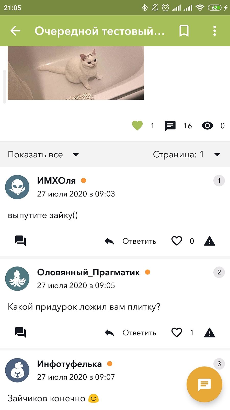Like ИМХОля's comment with heart
Screen dimensions: 230x410
(x=177, y=241)
